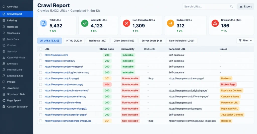Click the External Links sidebar icon

click(x=4, y=76)
